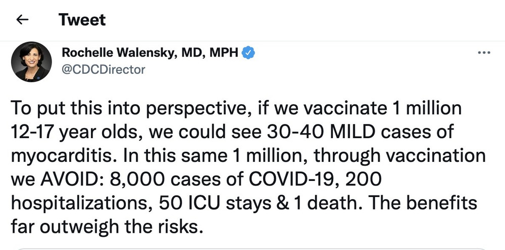Visit the @CDCDirector handle

point(103,70)
